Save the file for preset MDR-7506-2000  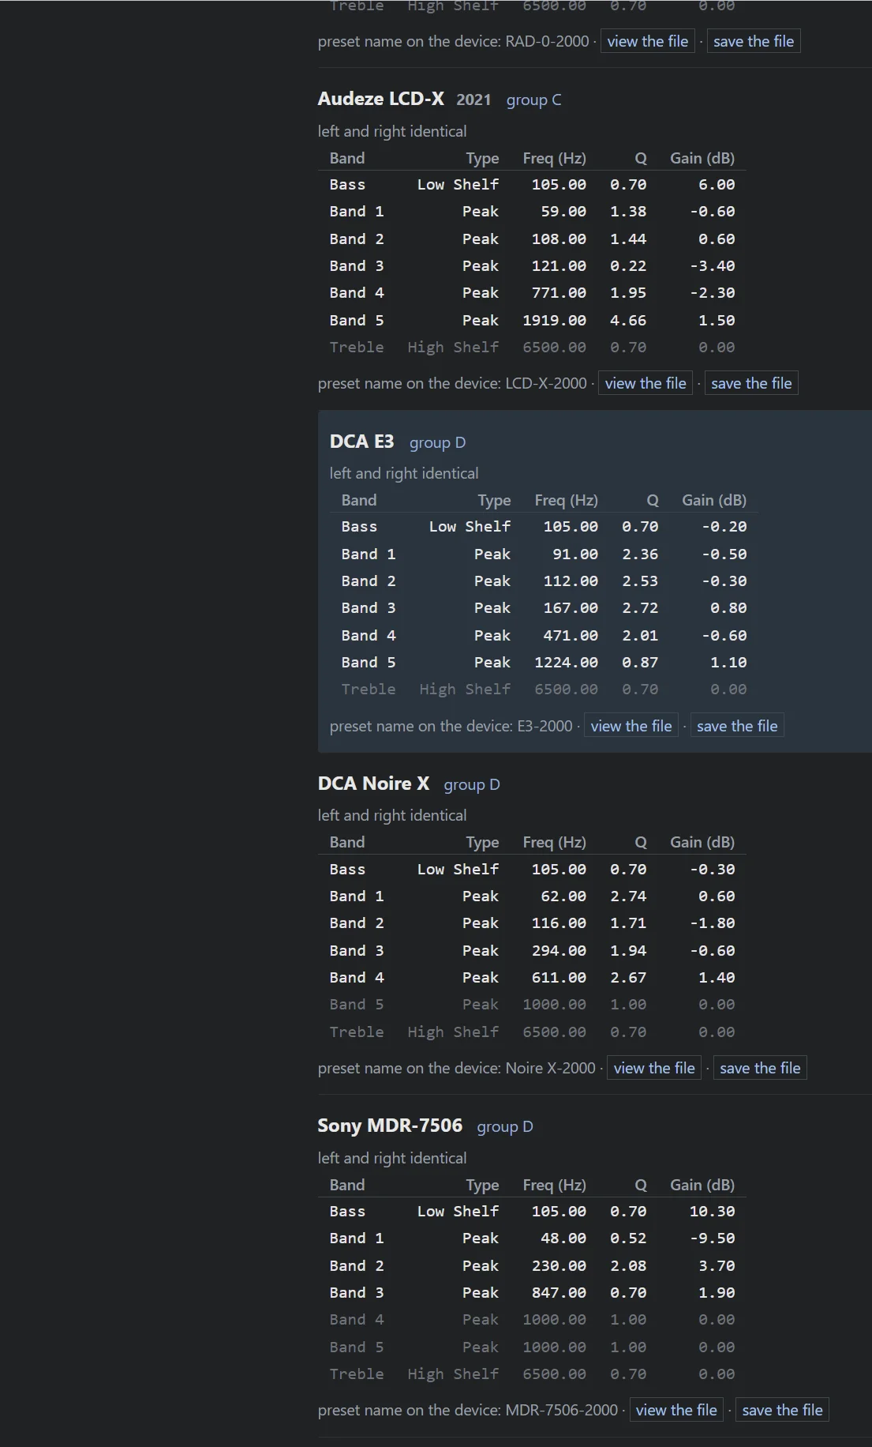click(782, 1410)
